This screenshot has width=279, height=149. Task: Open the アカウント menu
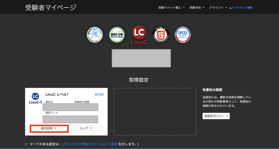(218, 8)
